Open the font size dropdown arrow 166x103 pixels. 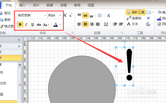click(x=60, y=15)
